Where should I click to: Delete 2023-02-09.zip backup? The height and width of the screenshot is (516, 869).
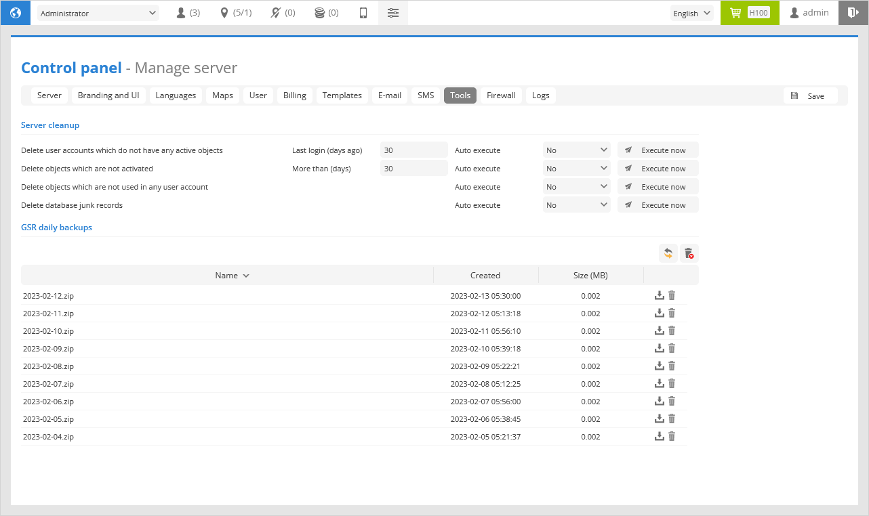coord(672,348)
